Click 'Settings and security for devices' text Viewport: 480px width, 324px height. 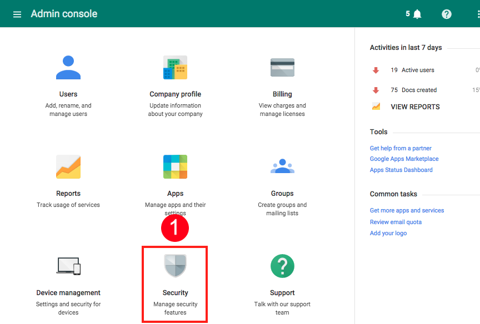click(68, 308)
